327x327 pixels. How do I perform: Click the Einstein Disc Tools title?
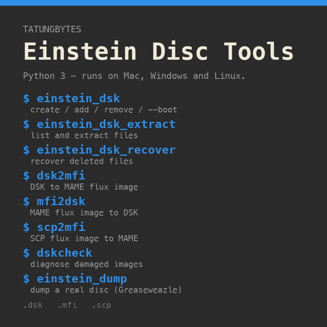tap(159, 52)
